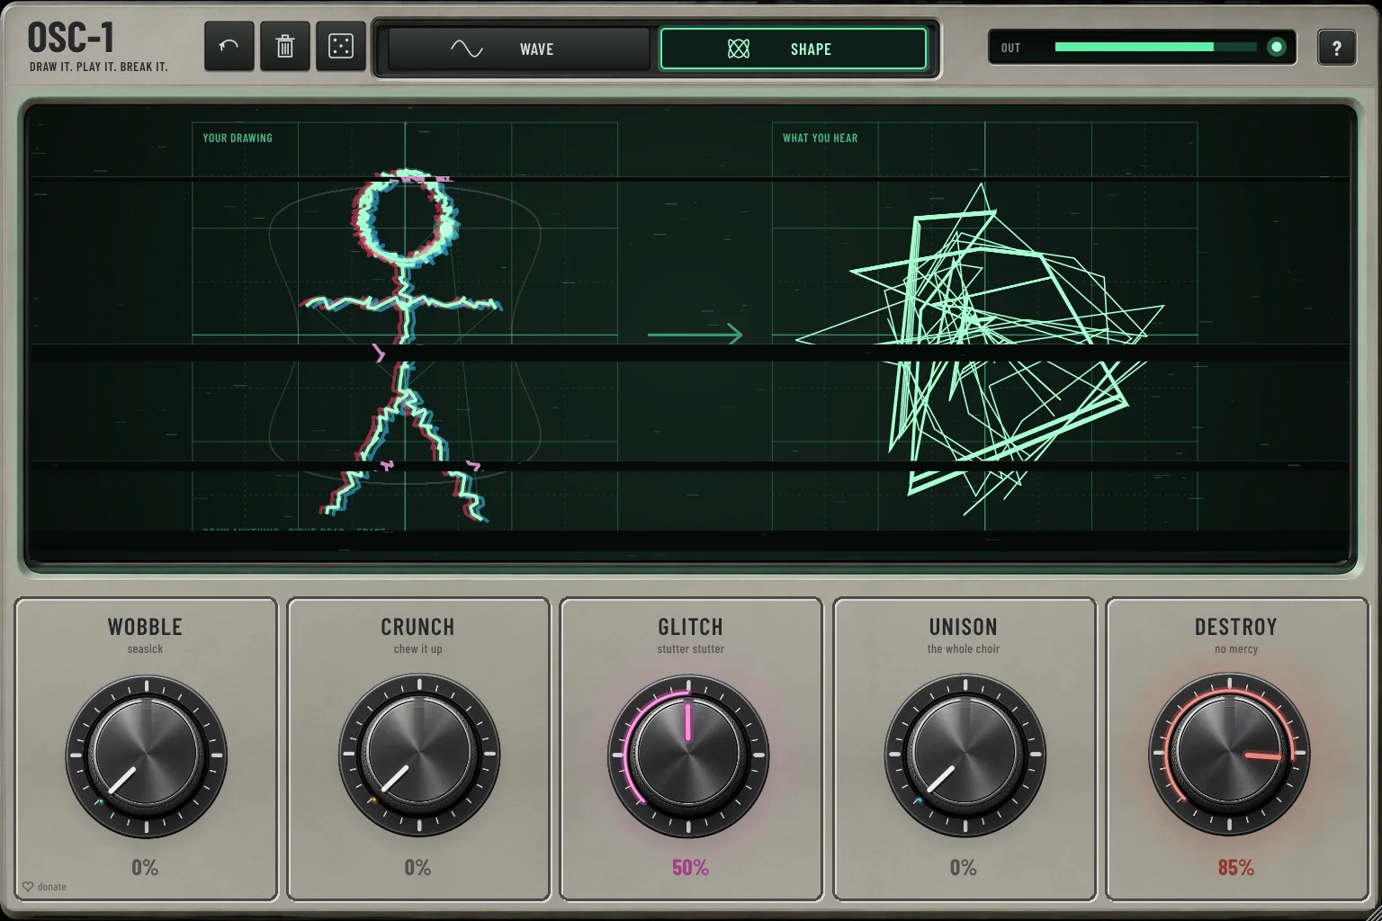Screen dimensions: 1382x921
Task: Switch to the WAVE mode tab
Action: [519, 49]
